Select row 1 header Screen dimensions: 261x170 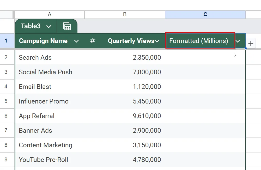6,41
